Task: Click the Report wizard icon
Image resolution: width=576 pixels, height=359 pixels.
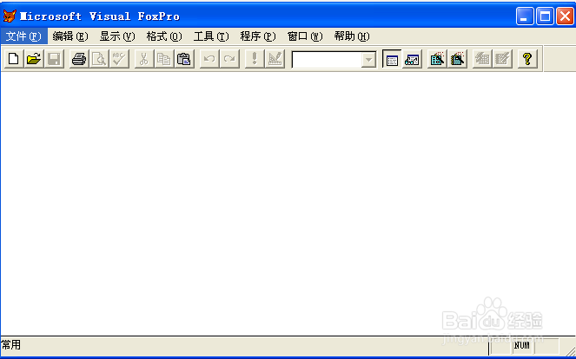Action: (x=457, y=59)
